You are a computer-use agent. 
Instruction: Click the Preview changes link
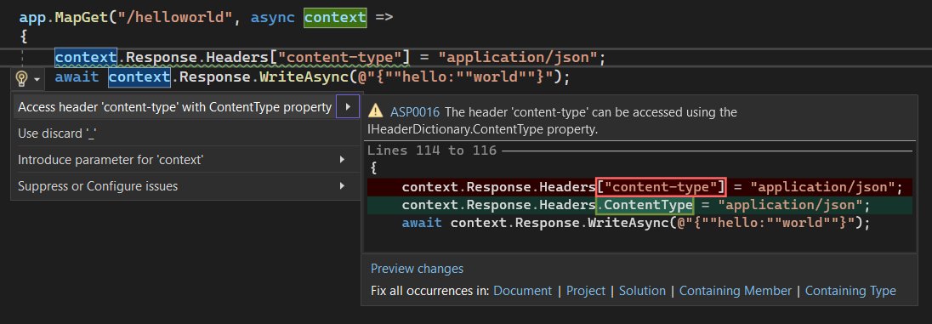pyautogui.click(x=418, y=268)
